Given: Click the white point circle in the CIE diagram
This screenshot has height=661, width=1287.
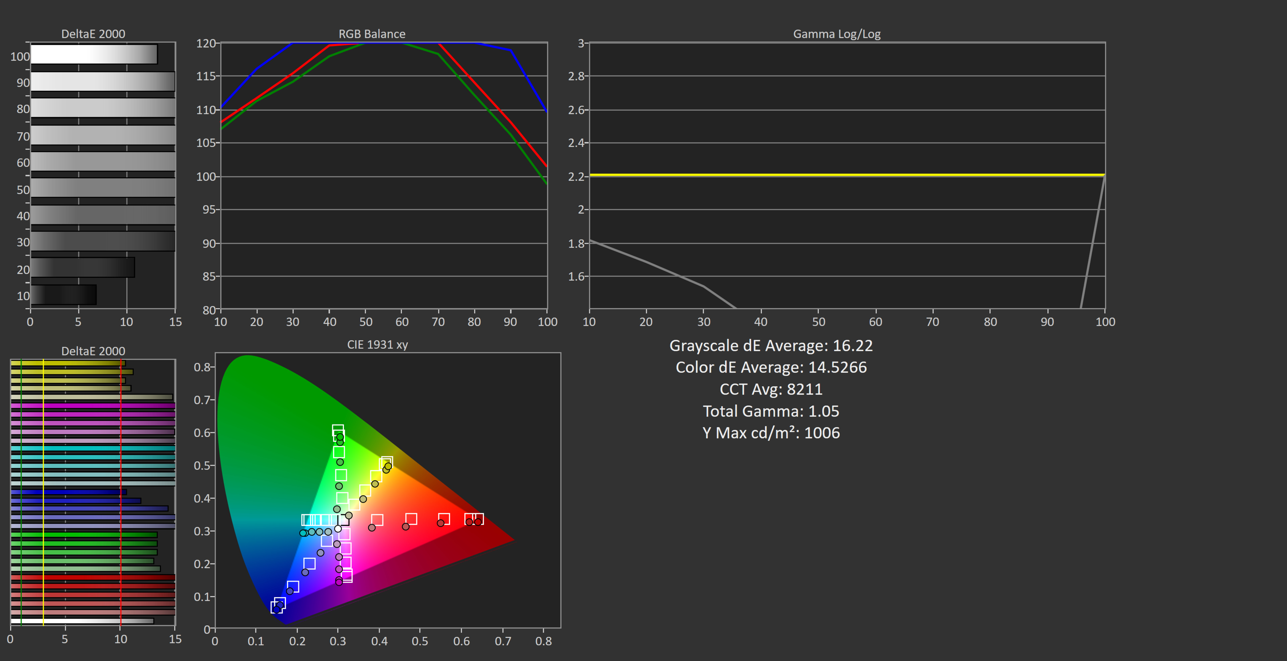Looking at the screenshot, I should click(338, 529).
